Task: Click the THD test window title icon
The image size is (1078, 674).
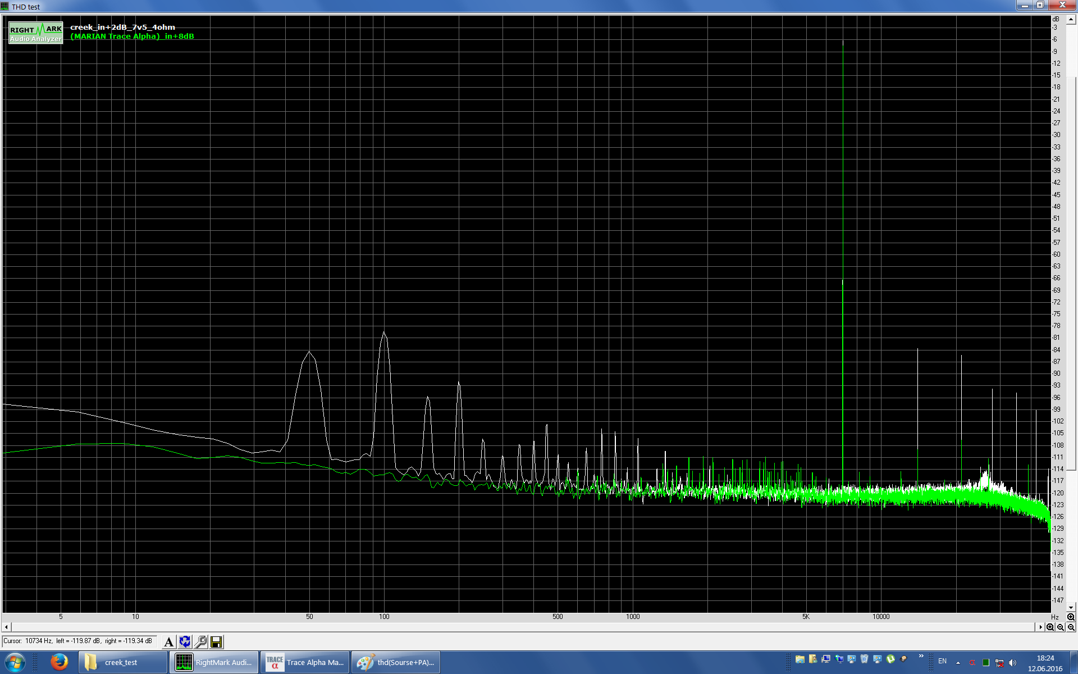Action: (5, 6)
